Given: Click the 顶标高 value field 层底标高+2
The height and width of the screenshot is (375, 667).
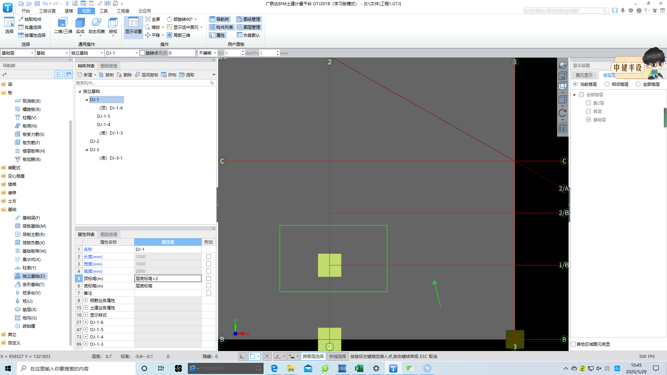Looking at the screenshot, I should [x=168, y=278].
